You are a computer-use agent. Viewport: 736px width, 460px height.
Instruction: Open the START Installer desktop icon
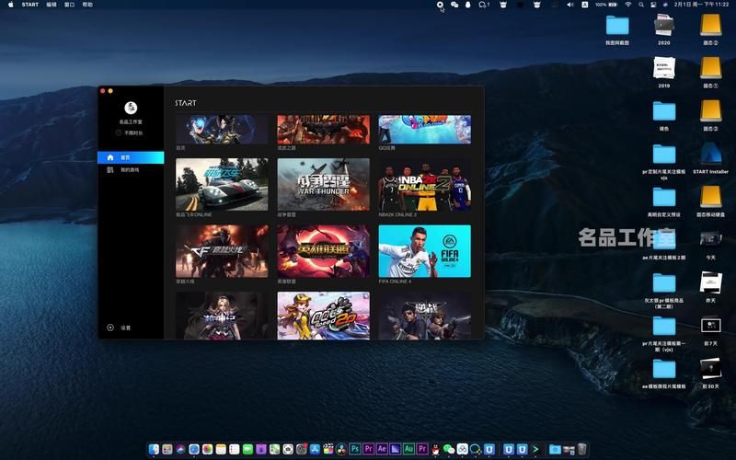point(710,154)
